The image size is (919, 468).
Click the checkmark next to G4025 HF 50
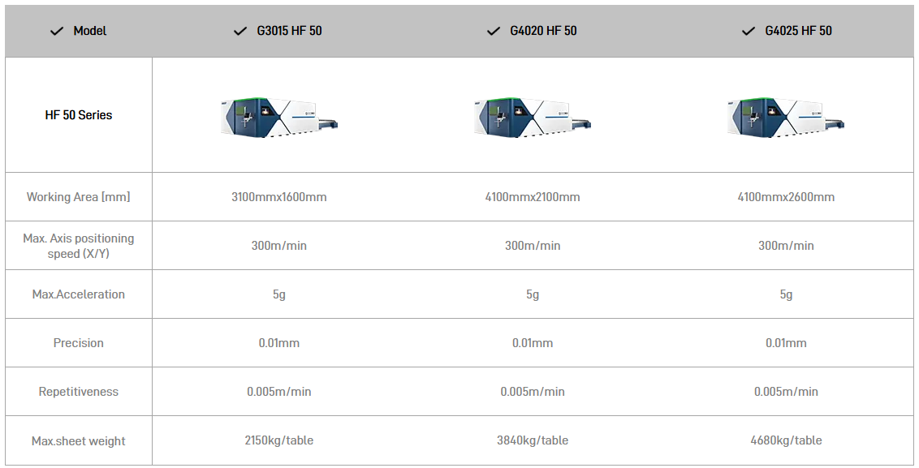[749, 31]
